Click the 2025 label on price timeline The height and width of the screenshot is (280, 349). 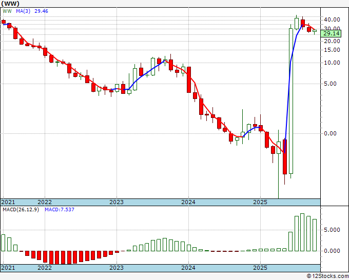pyautogui.click(x=260, y=202)
